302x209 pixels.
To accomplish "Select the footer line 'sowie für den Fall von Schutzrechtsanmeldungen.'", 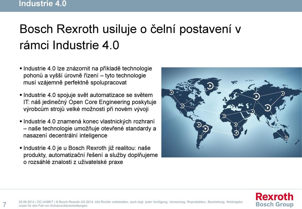I will coord(53,206).
